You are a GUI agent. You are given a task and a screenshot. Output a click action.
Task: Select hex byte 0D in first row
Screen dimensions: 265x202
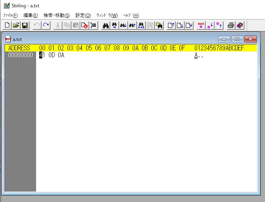pos(52,55)
